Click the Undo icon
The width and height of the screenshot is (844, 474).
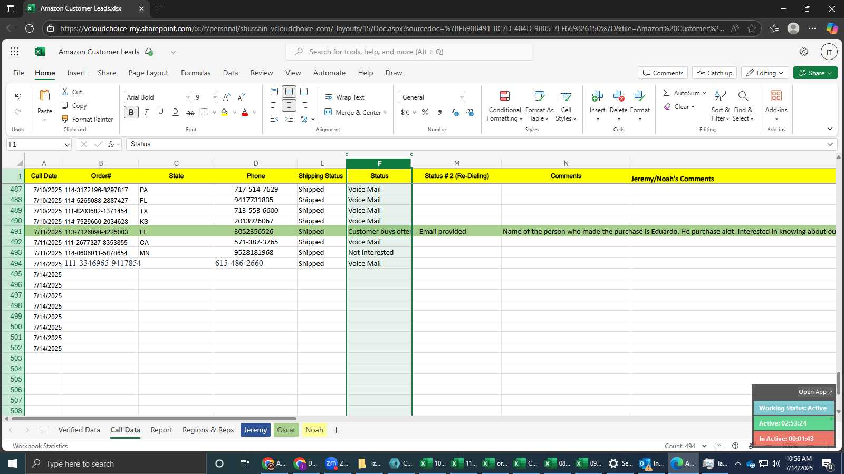click(x=18, y=96)
